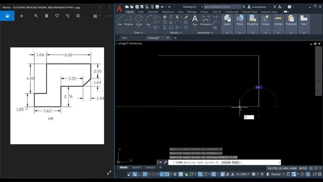Screen dimensions: 323x182
Task: Click the wrench customize icon on command line
Action: (x=166, y=162)
